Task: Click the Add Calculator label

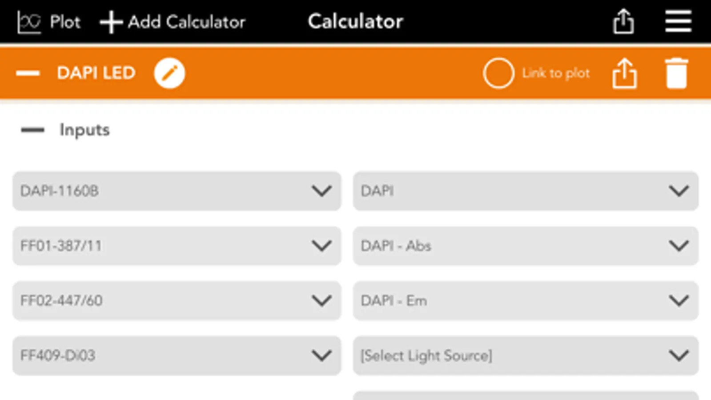Action: click(187, 22)
